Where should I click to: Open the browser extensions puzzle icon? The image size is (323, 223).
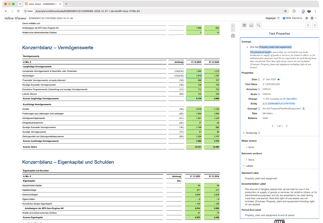tap(294, 11)
